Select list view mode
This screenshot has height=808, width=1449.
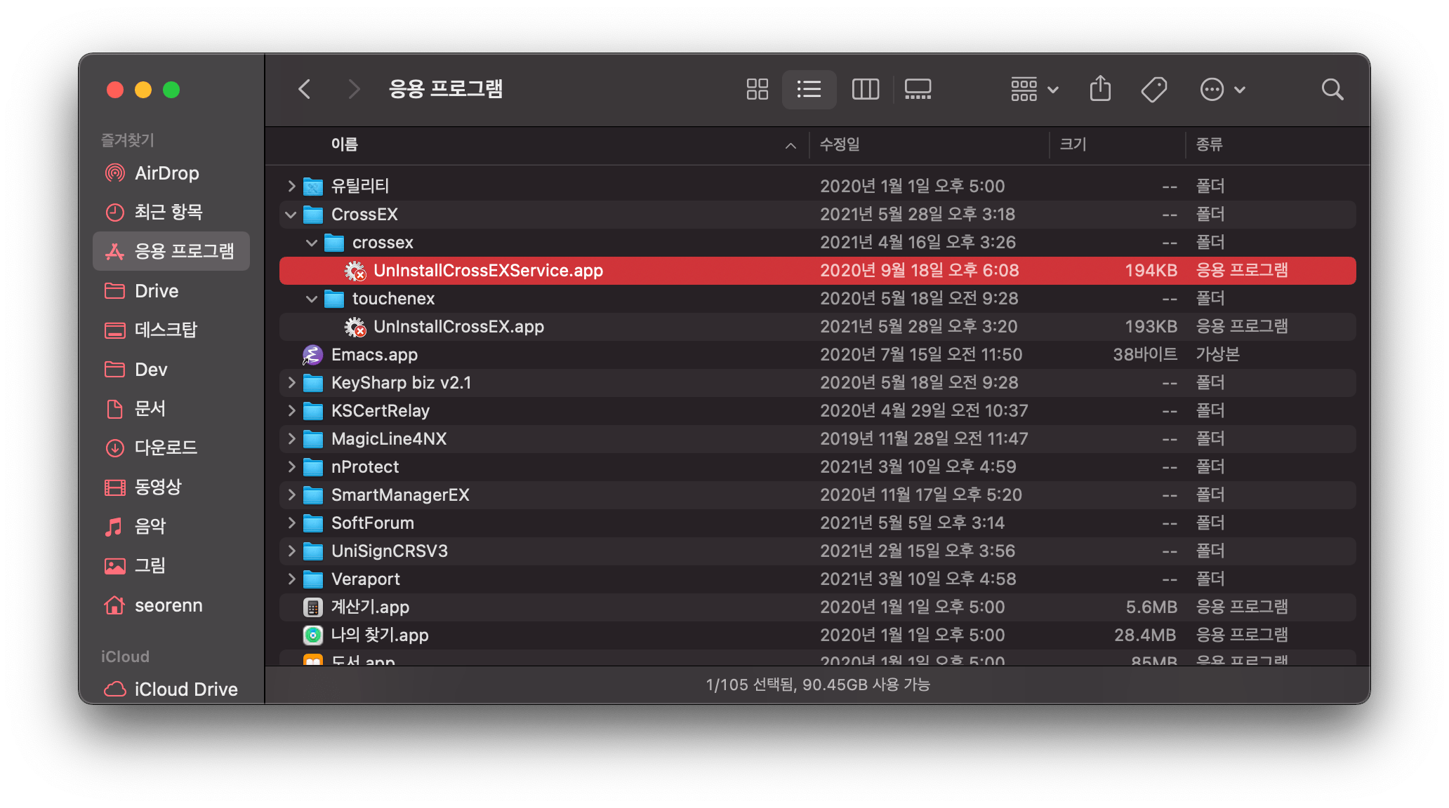coord(809,89)
